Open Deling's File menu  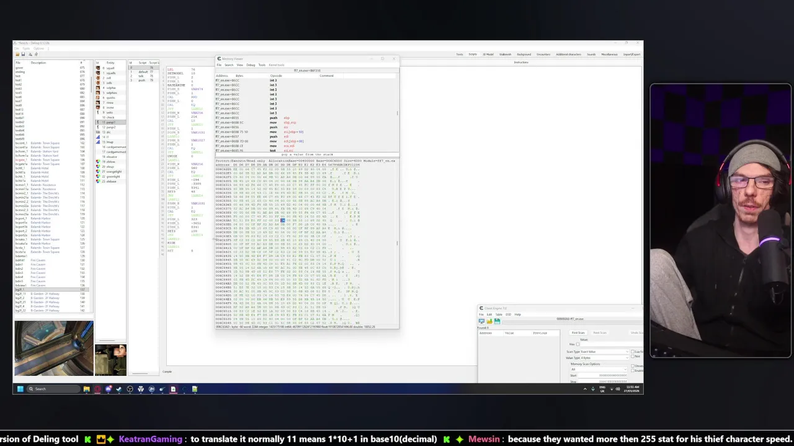coord(17,48)
